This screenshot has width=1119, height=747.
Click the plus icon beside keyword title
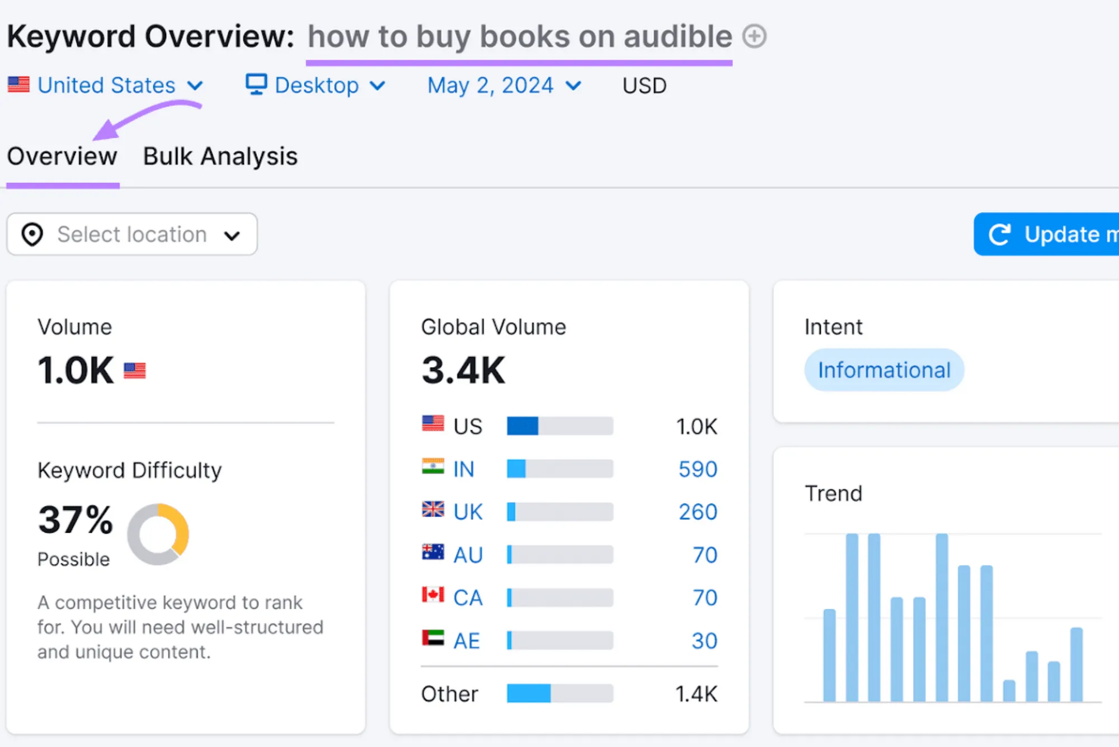pos(754,36)
